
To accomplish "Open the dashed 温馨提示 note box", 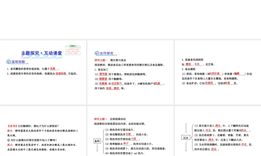I will (x=73, y=50).
